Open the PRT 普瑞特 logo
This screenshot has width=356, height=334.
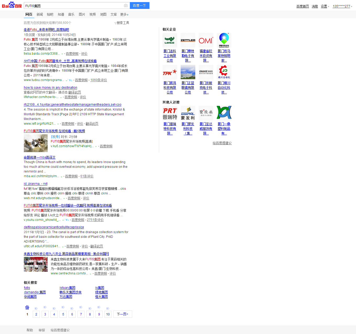point(170,113)
